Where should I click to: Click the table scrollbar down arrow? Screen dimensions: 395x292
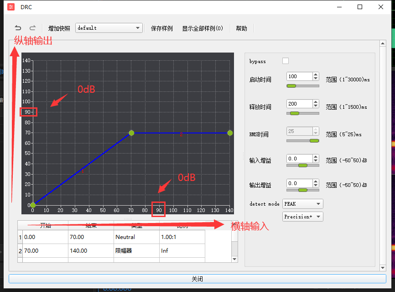tap(234, 259)
